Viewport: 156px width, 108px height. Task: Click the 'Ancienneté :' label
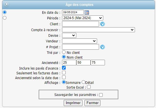tap(51, 63)
